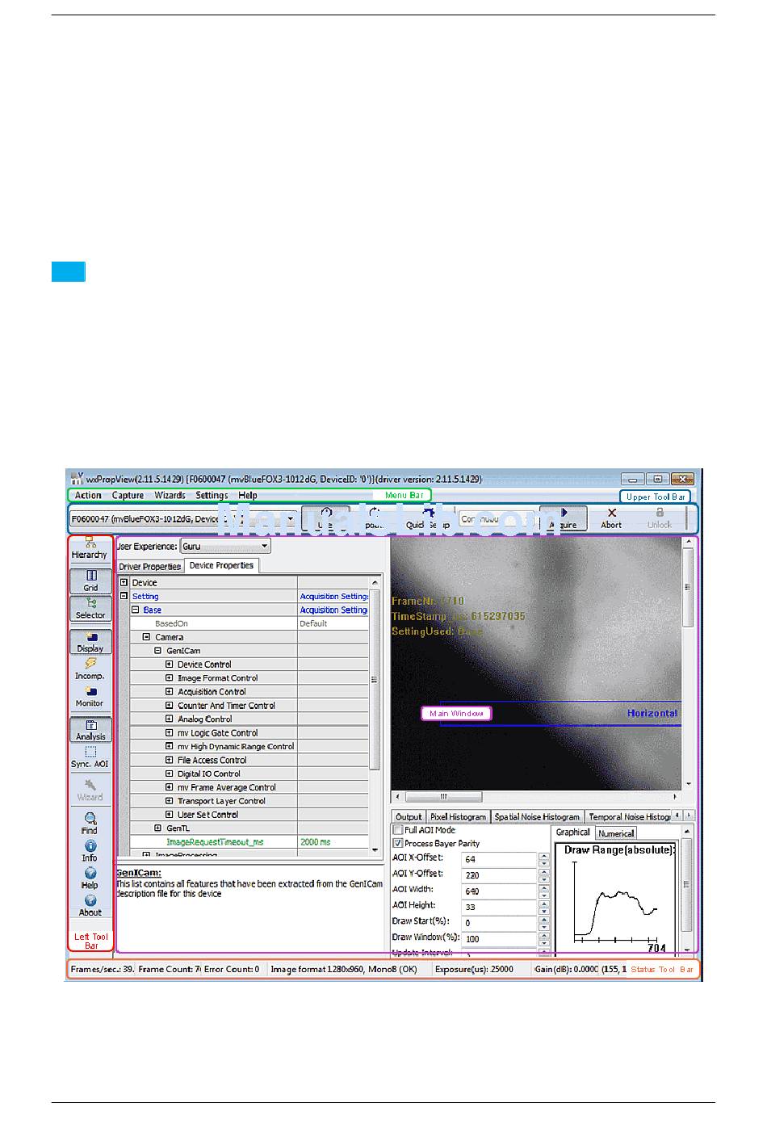Open the Hierarchy view from left toolbar
Screen dimensions: 767x1128
(x=90, y=548)
